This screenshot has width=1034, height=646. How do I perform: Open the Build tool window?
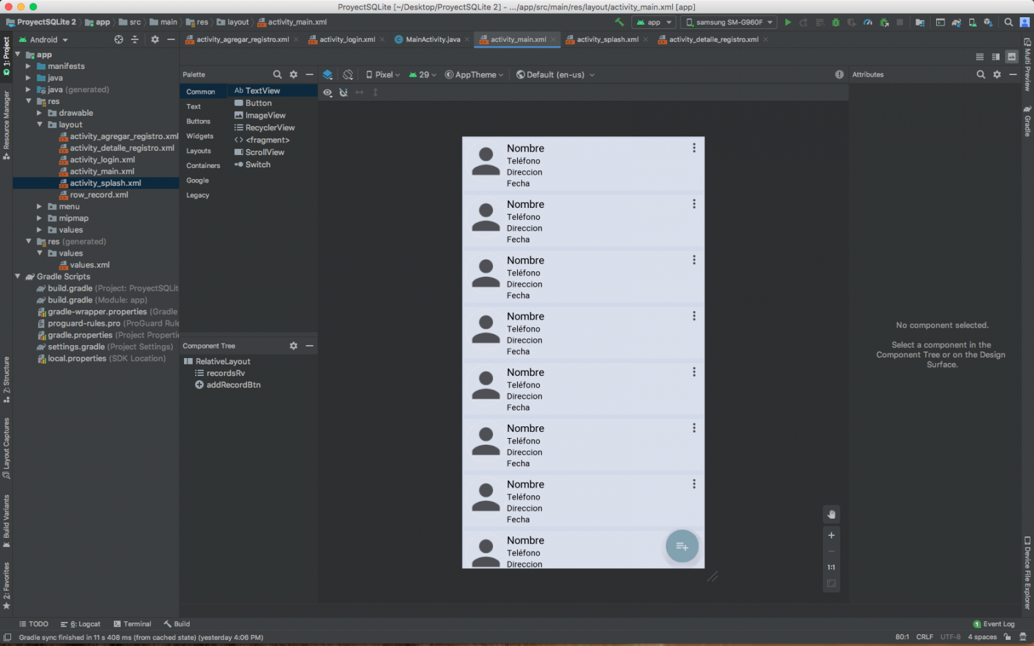pyautogui.click(x=177, y=624)
